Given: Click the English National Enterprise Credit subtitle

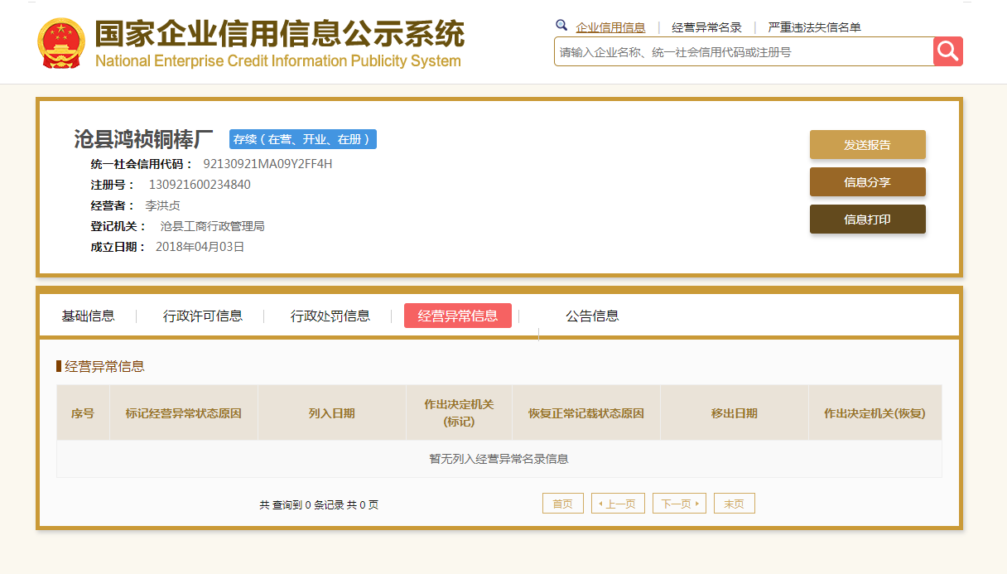Looking at the screenshot, I should tap(278, 60).
